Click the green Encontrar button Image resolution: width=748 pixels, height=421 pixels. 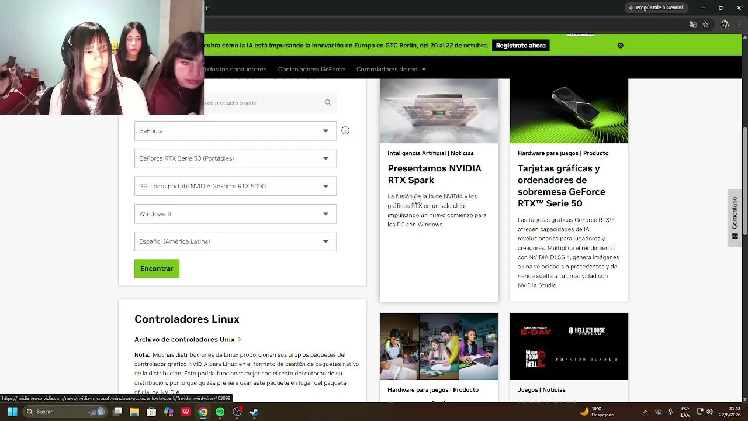[157, 268]
